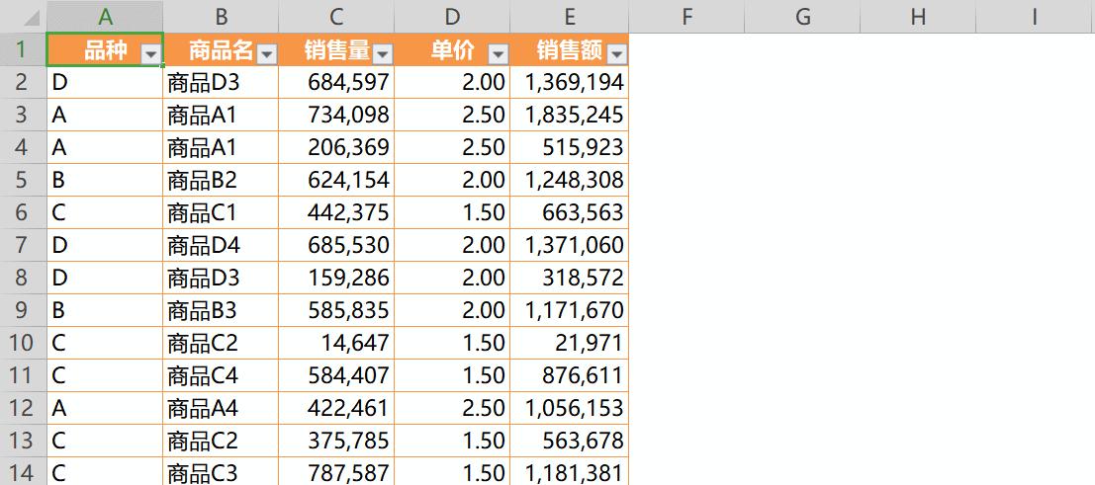Select cell with value 1,181,381
Viewport: 1095px width, 485px height.
coord(569,473)
